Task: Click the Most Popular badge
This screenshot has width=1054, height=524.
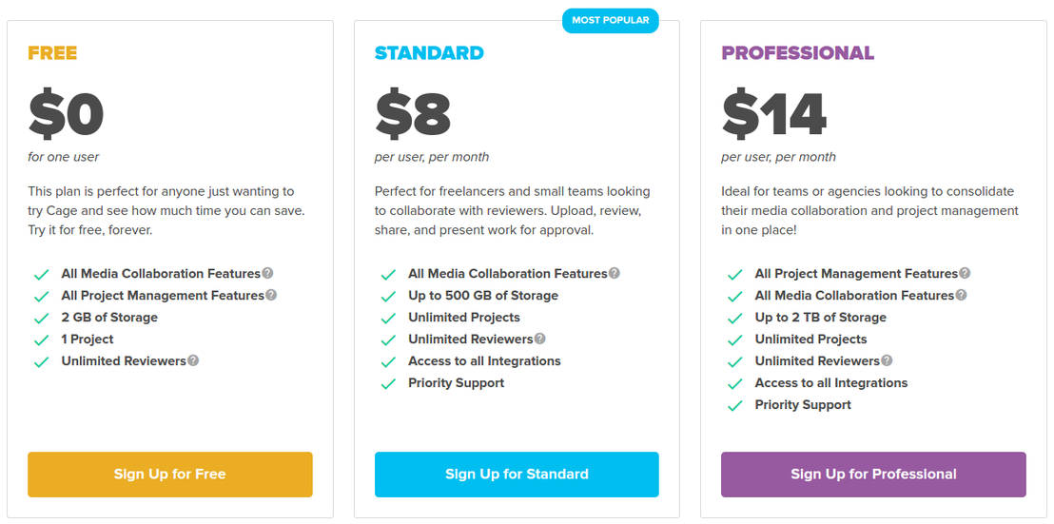Action: click(611, 20)
